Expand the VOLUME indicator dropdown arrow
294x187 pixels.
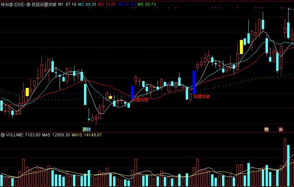point(3,135)
